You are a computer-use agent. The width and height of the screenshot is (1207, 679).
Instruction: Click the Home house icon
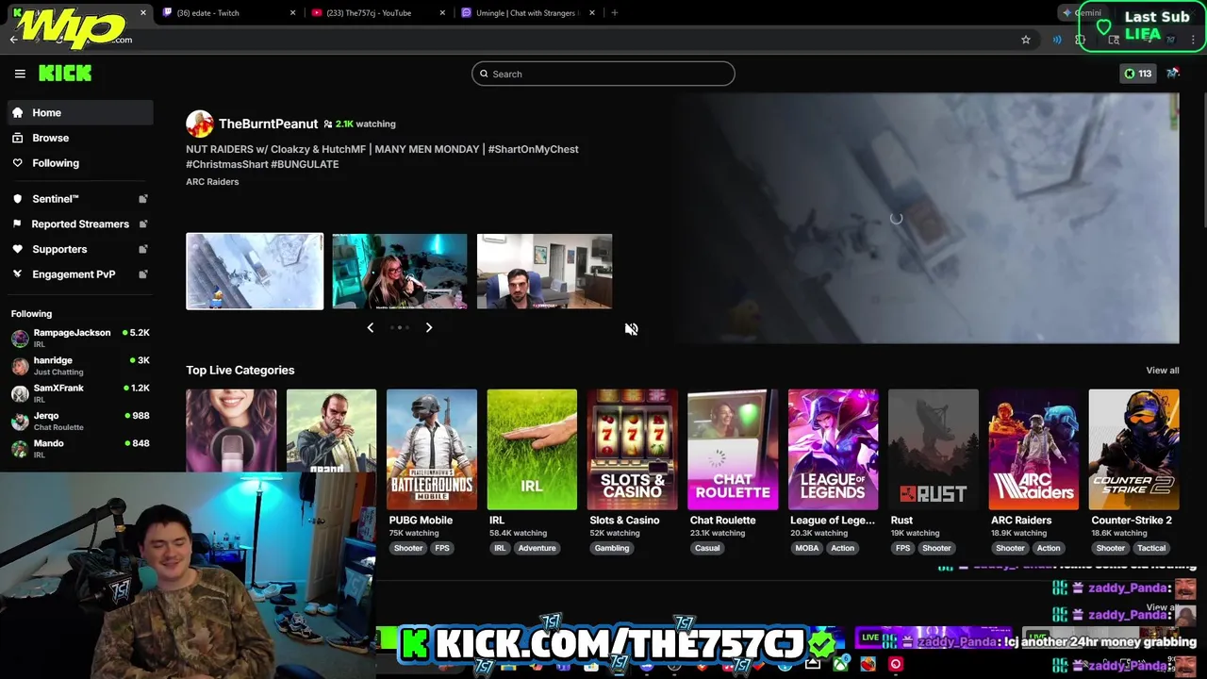pyautogui.click(x=17, y=112)
